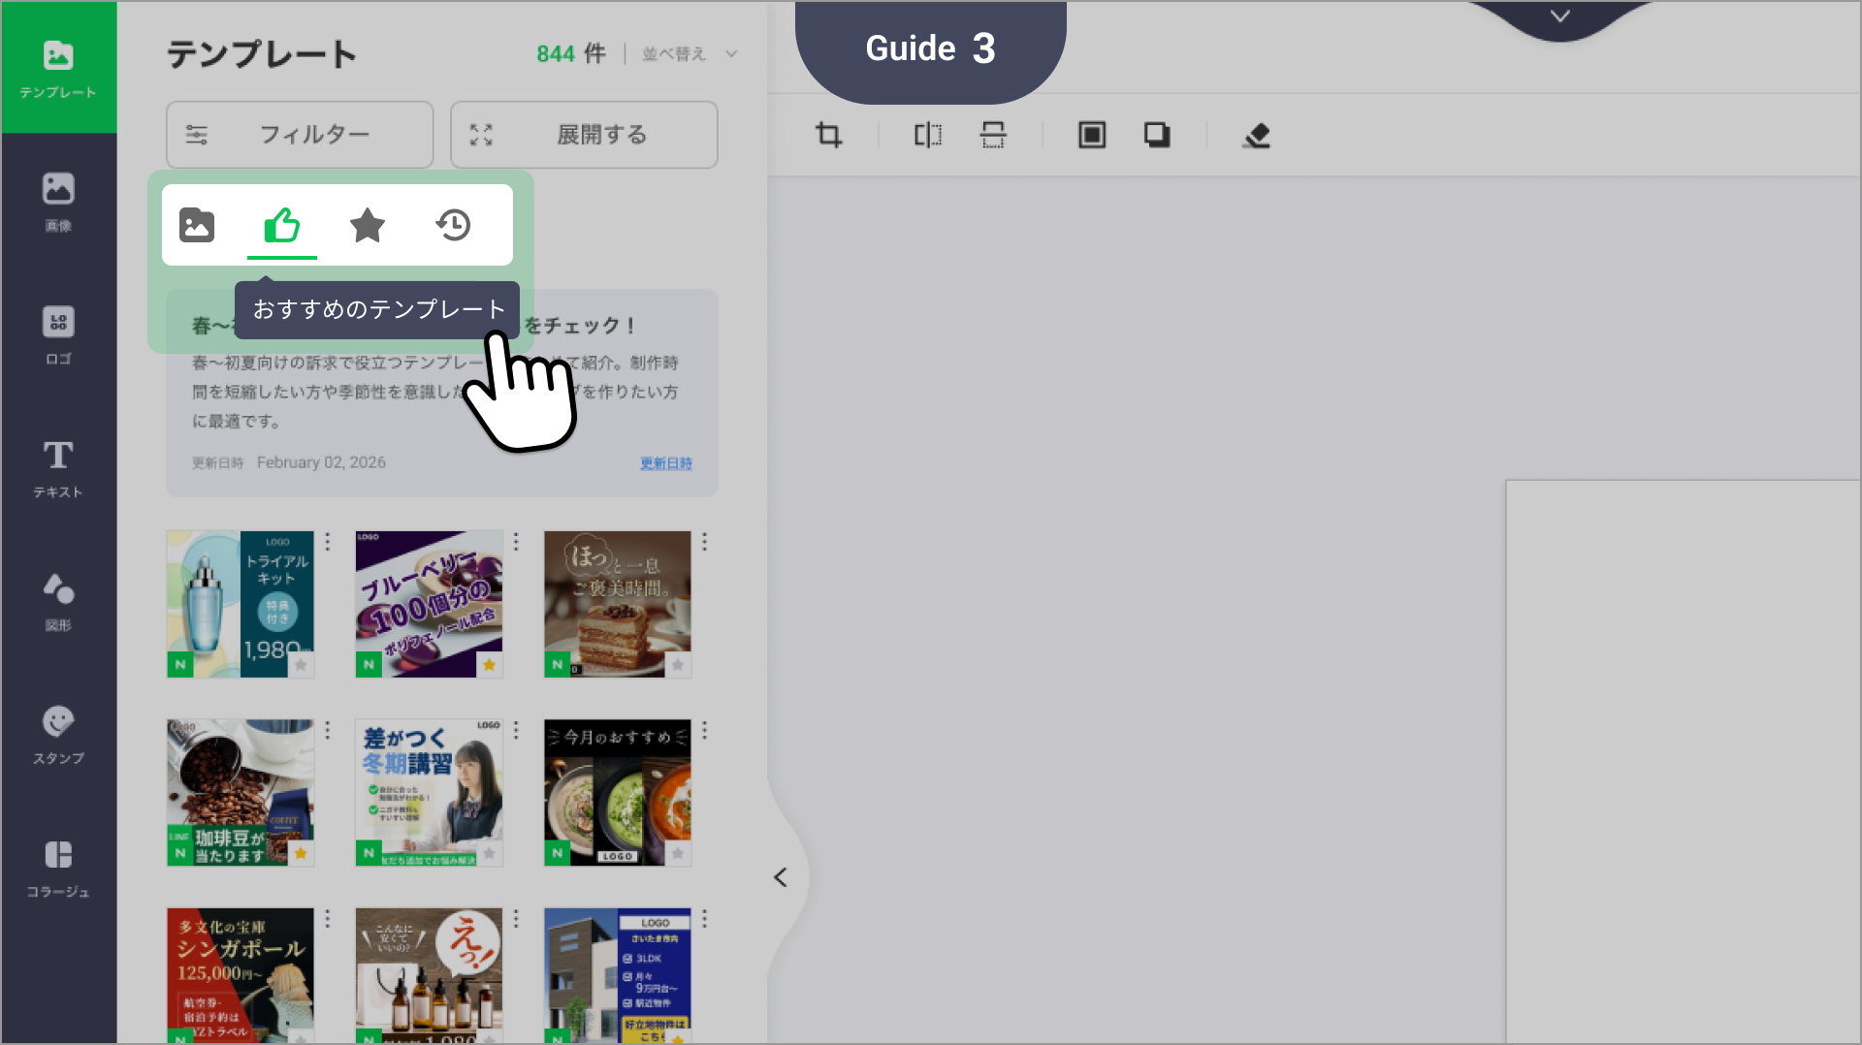1862x1045 pixels.
Task: Collapse the template side panel arrow
Action: [x=781, y=877]
